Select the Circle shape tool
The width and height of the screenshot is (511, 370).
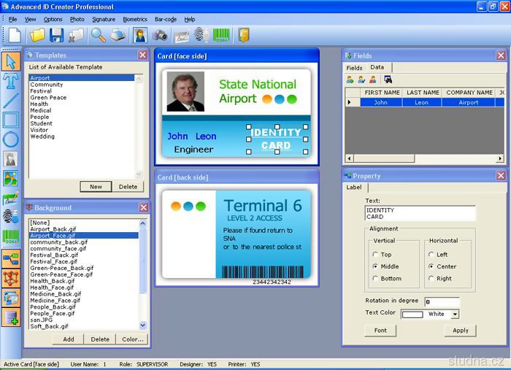[x=11, y=139]
